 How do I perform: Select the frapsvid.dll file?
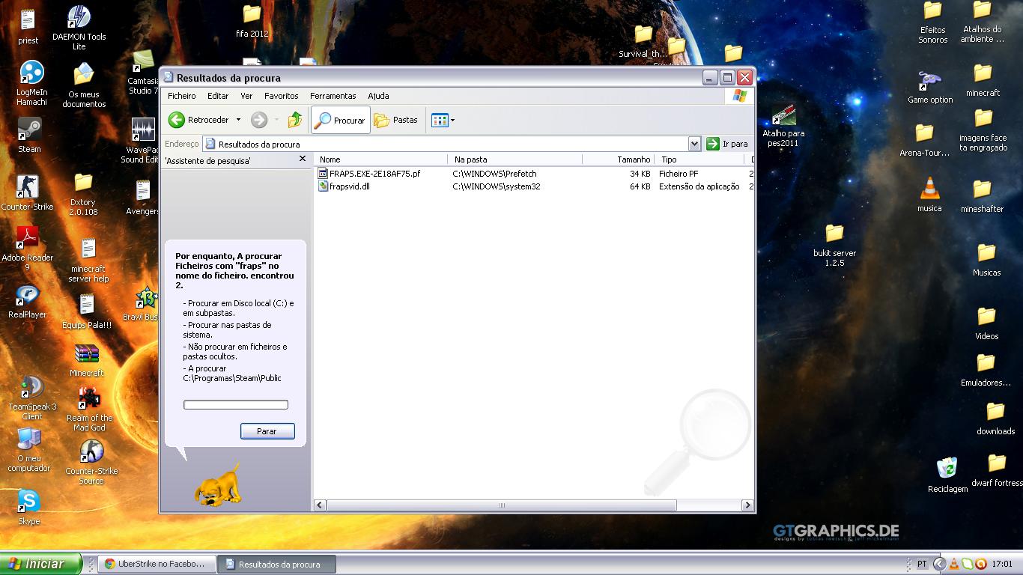pos(349,186)
